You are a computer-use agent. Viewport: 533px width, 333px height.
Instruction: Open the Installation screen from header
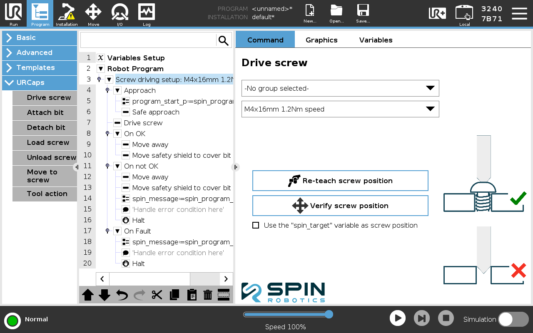pos(67,13)
